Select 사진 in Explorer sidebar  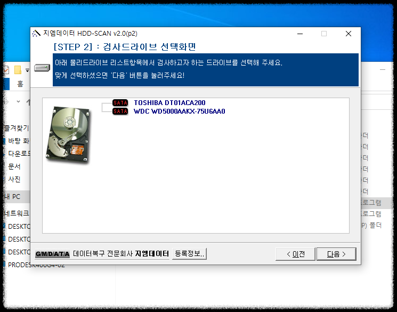click(14, 179)
